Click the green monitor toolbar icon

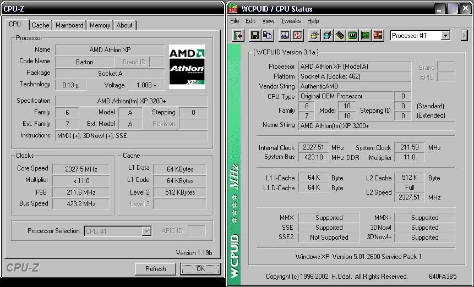352,36
